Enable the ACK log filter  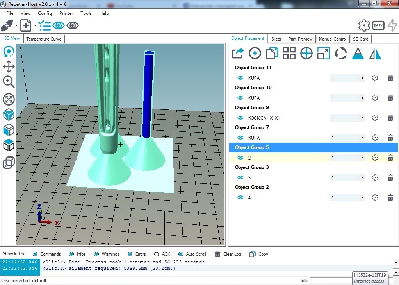(x=157, y=254)
